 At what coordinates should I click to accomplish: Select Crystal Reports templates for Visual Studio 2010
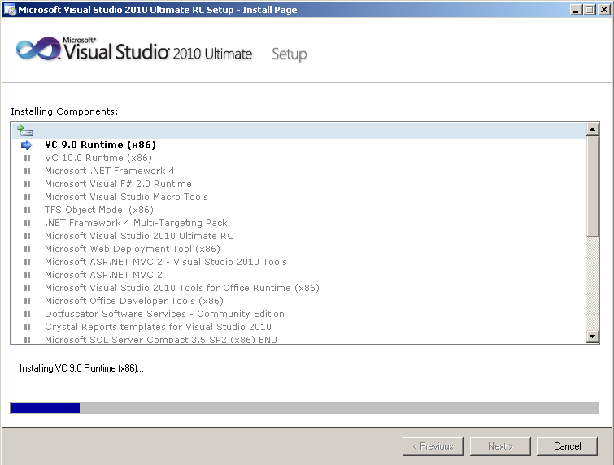tap(158, 327)
